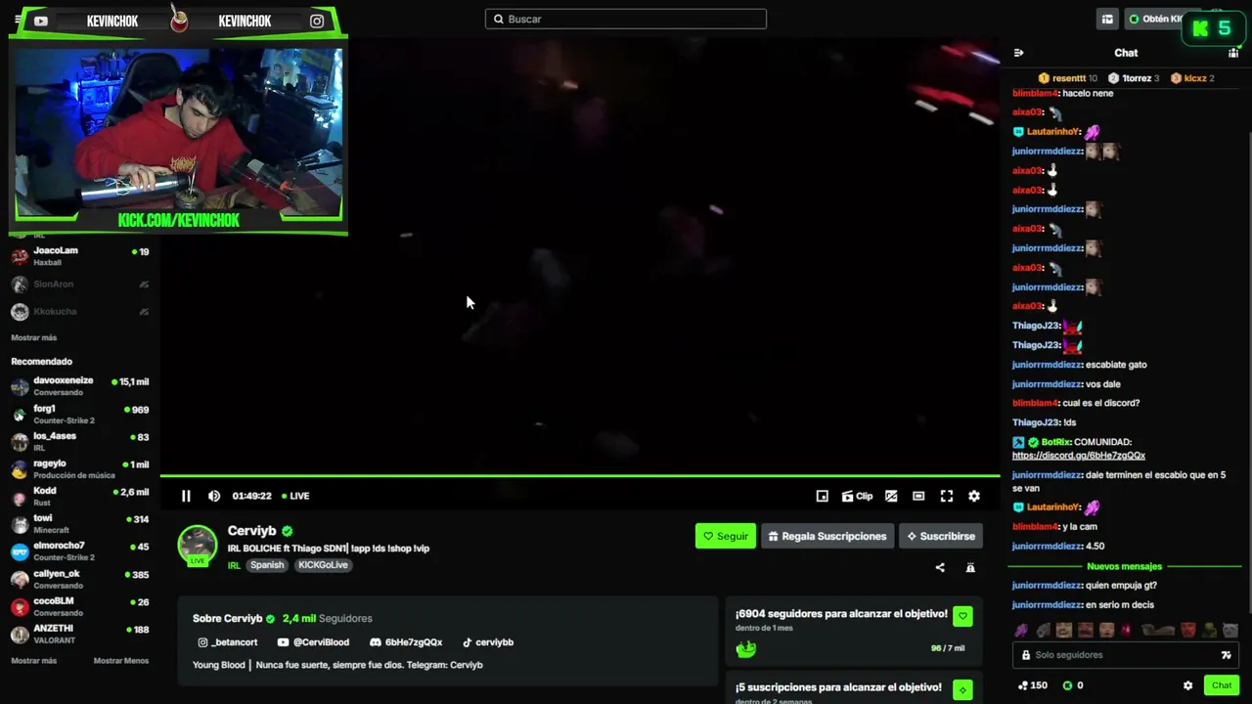Insert the purple quick emote
The height and width of the screenshot is (704, 1252).
(x=1021, y=630)
